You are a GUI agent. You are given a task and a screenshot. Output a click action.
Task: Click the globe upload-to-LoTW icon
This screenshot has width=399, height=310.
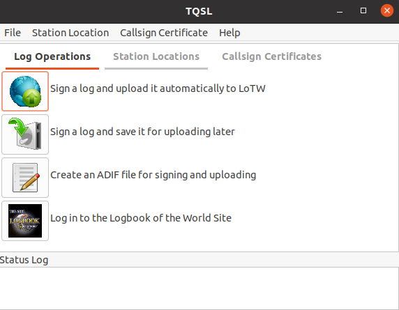(x=25, y=91)
